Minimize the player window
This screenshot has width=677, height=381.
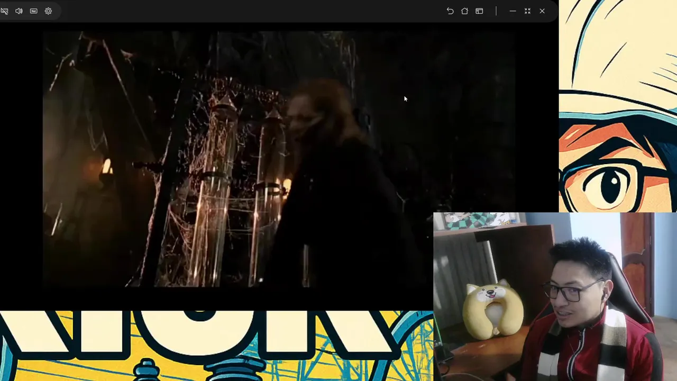(x=513, y=11)
